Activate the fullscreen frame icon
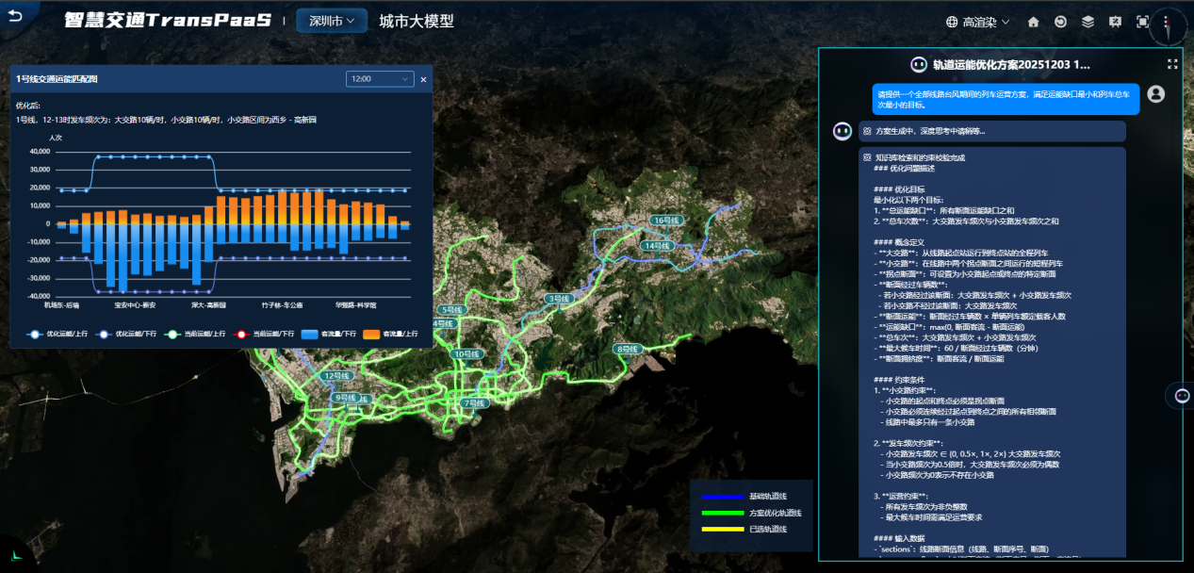Screen dimensions: 1194x573 [x=1142, y=22]
